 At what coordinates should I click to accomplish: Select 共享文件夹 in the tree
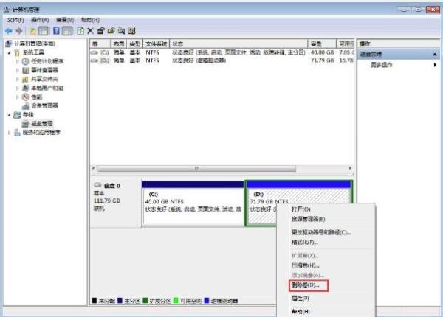pyautogui.click(x=44, y=79)
